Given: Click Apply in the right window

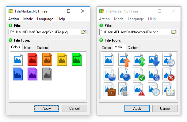Looking at the screenshot, I should coord(137,108).
